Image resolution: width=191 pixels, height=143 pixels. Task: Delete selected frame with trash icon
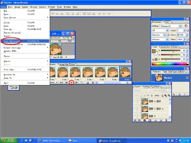click(93, 83)
